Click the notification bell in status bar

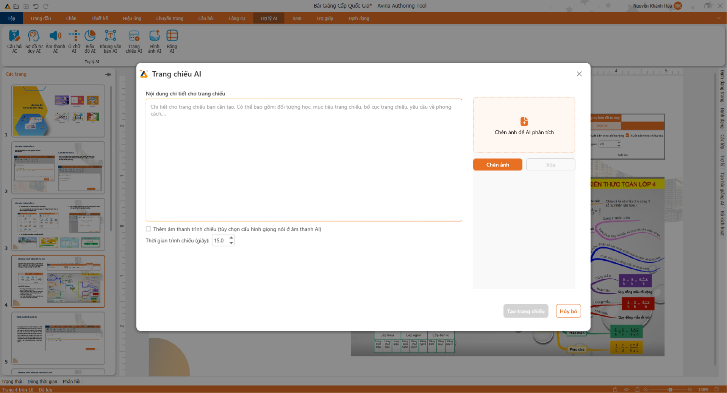[637, 390]
